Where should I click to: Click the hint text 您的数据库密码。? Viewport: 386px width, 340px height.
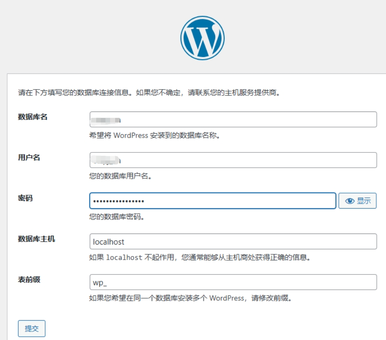(x=117, y=217)
